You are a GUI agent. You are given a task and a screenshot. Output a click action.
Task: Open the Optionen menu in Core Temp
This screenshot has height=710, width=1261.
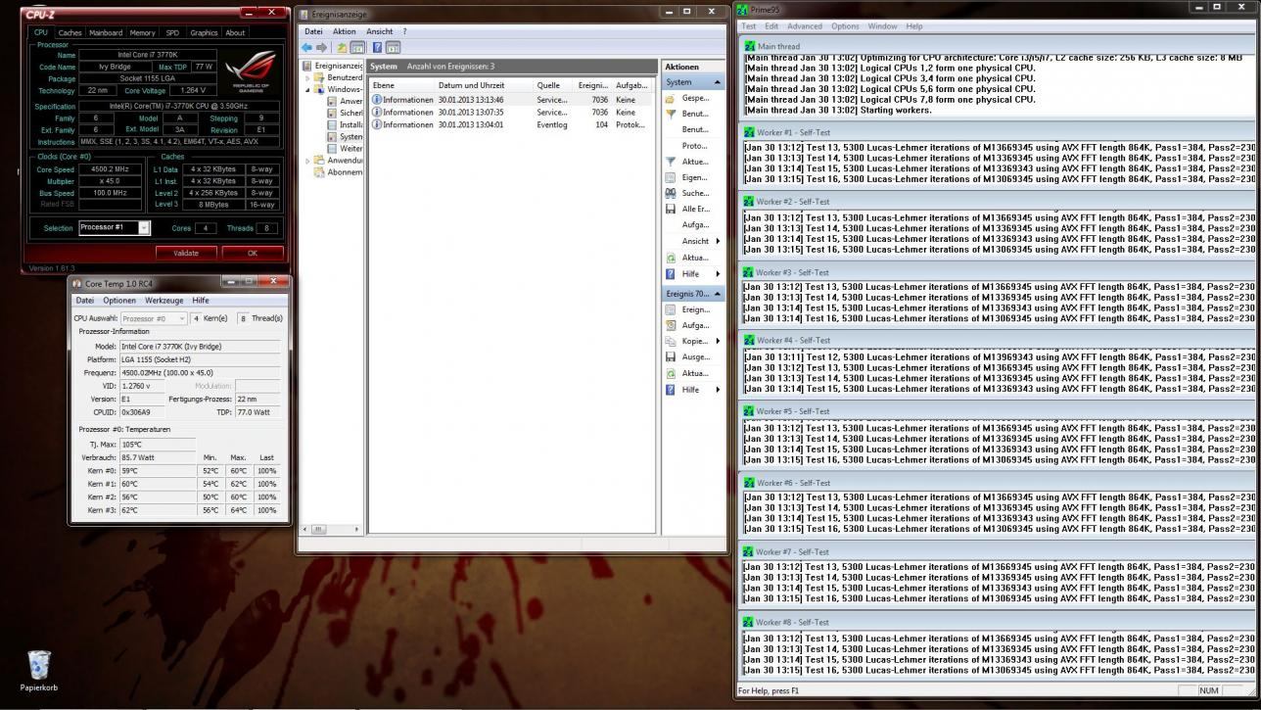pyautogui.click(x=119, y=301)
